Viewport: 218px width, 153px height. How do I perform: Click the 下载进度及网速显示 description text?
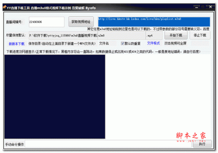[103, 52]
